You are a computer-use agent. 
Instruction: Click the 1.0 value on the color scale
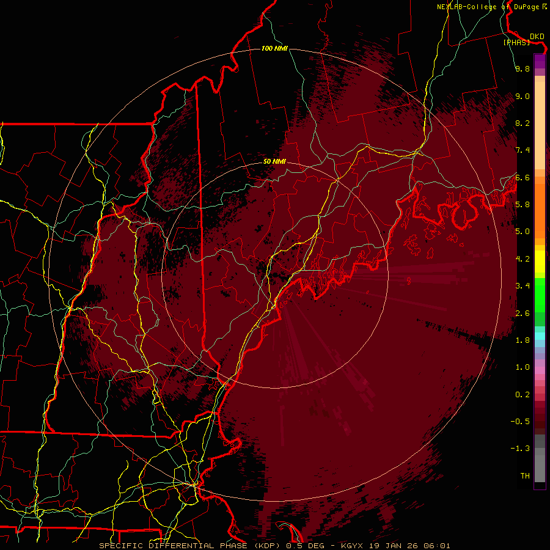pyautogui.click(x=522, y=367)
